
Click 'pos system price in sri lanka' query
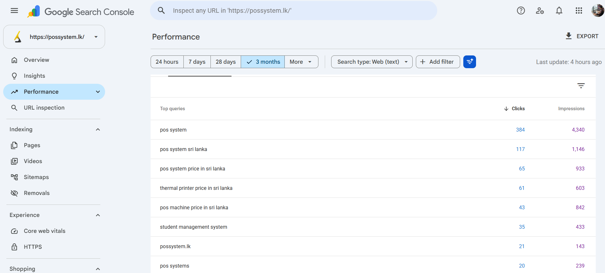tap(192, 169)
